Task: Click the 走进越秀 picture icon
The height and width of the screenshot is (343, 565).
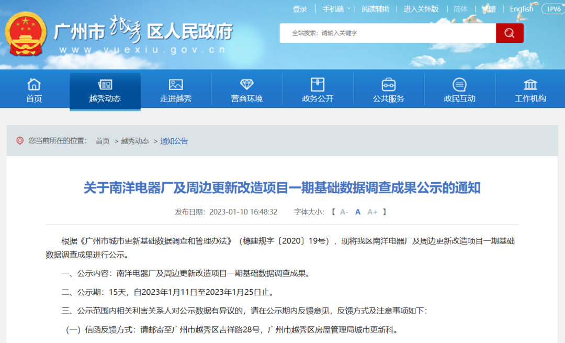Action: [x=175, y=83]
